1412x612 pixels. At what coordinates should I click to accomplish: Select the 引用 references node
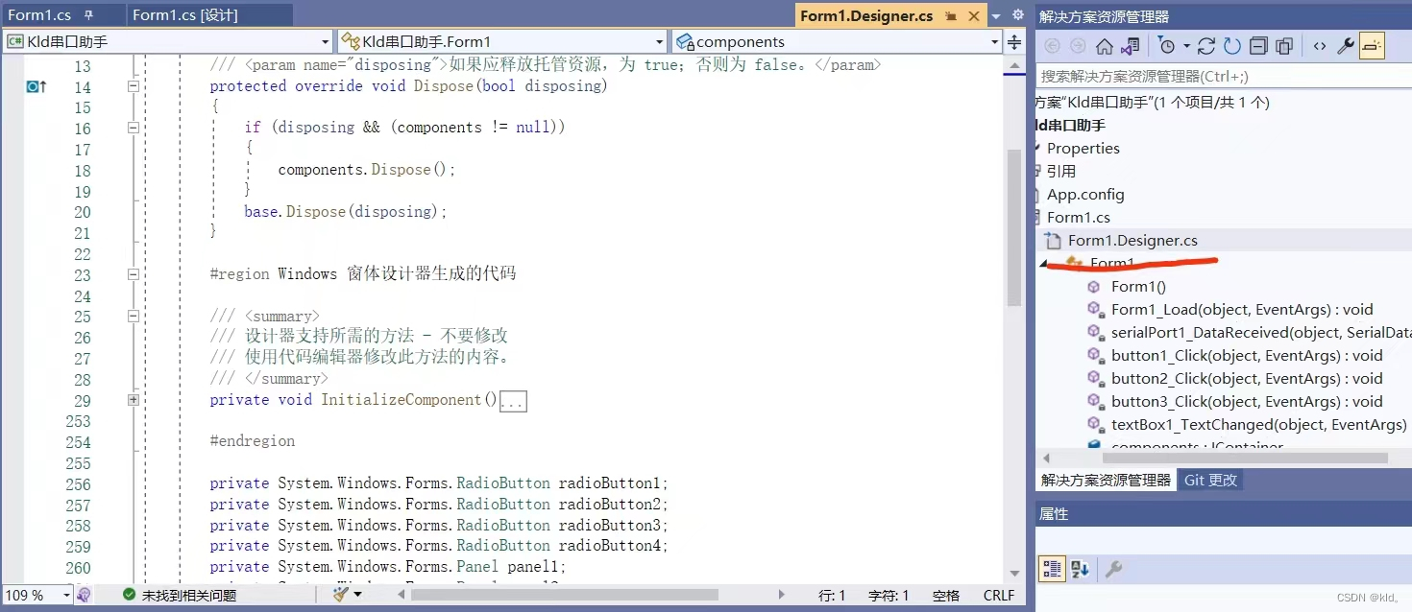(x=1061, y=171)
